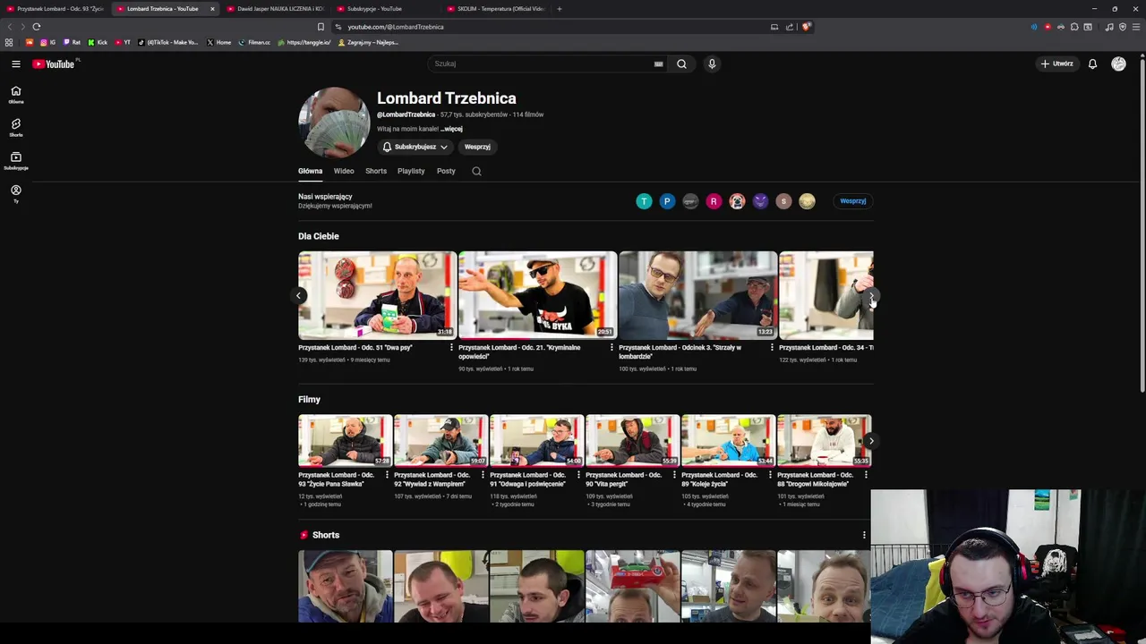
Task: Open more options for "Strzały w lombardzie"
Action: [x=772, y=347]
